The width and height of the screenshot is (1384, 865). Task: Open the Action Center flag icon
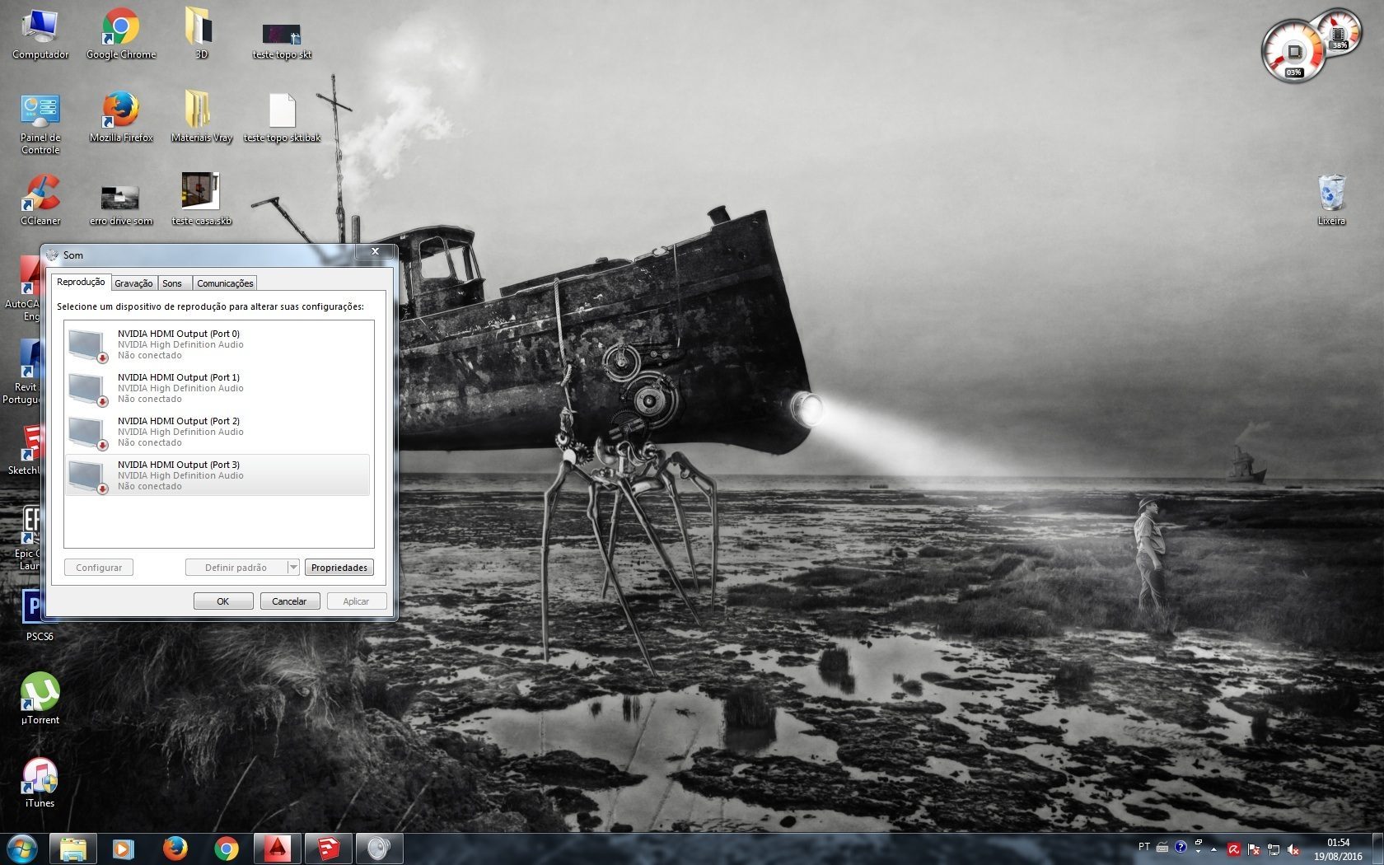coord(1253,849)
